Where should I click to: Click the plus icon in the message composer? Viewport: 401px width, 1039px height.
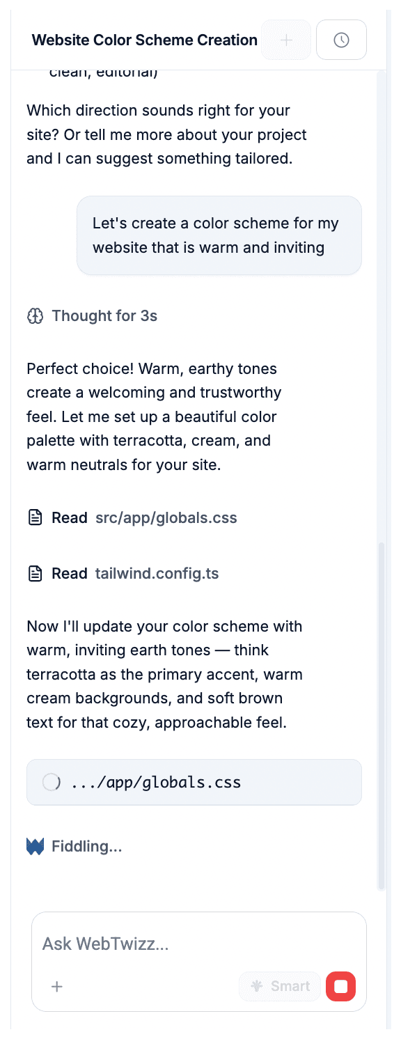56,986
